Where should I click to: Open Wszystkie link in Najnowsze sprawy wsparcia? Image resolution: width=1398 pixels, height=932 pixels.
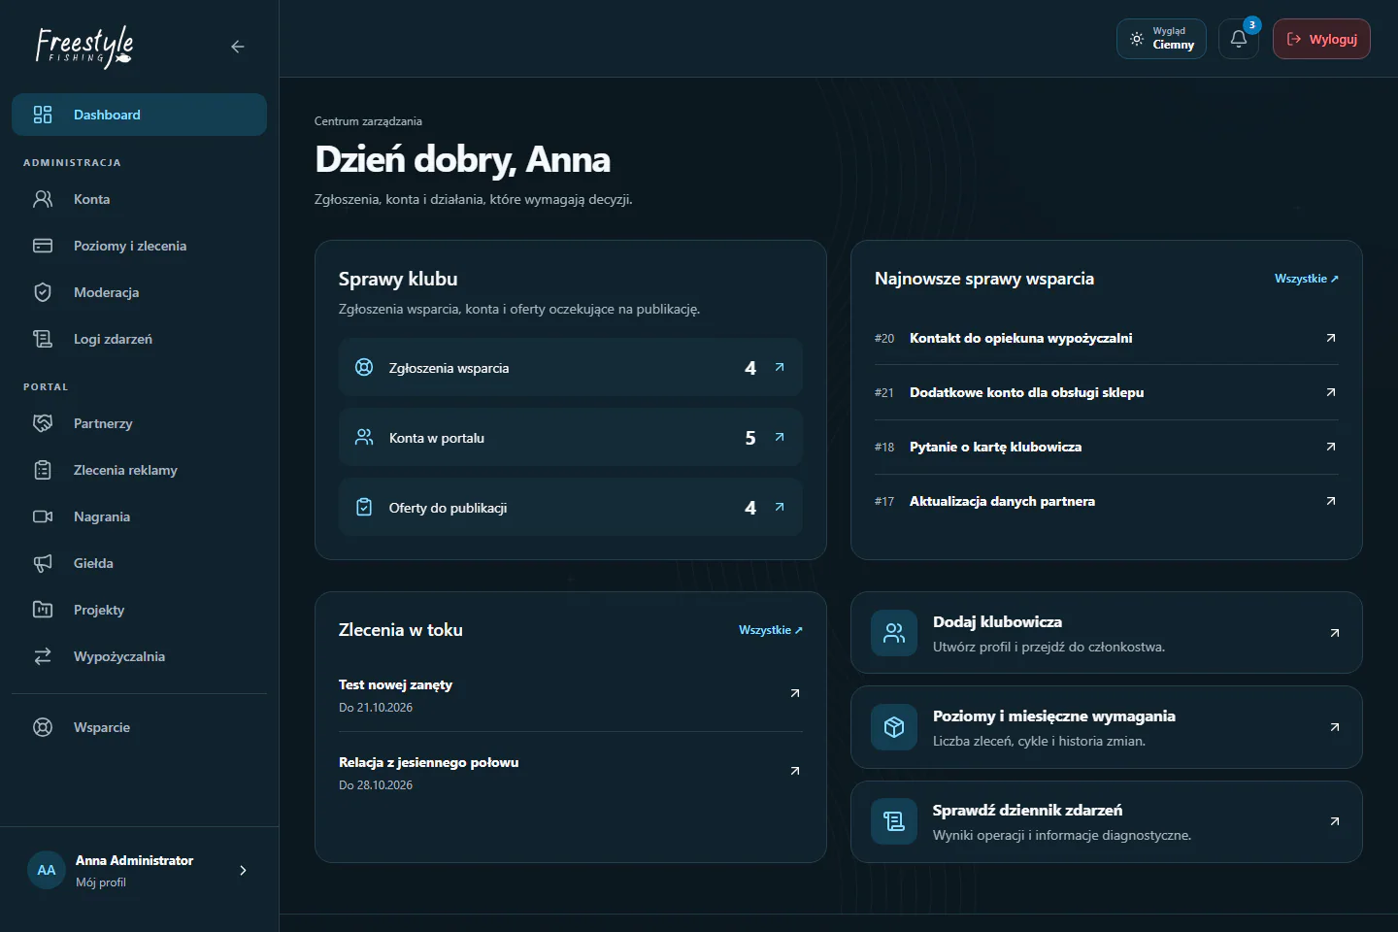click(1307, 279)
